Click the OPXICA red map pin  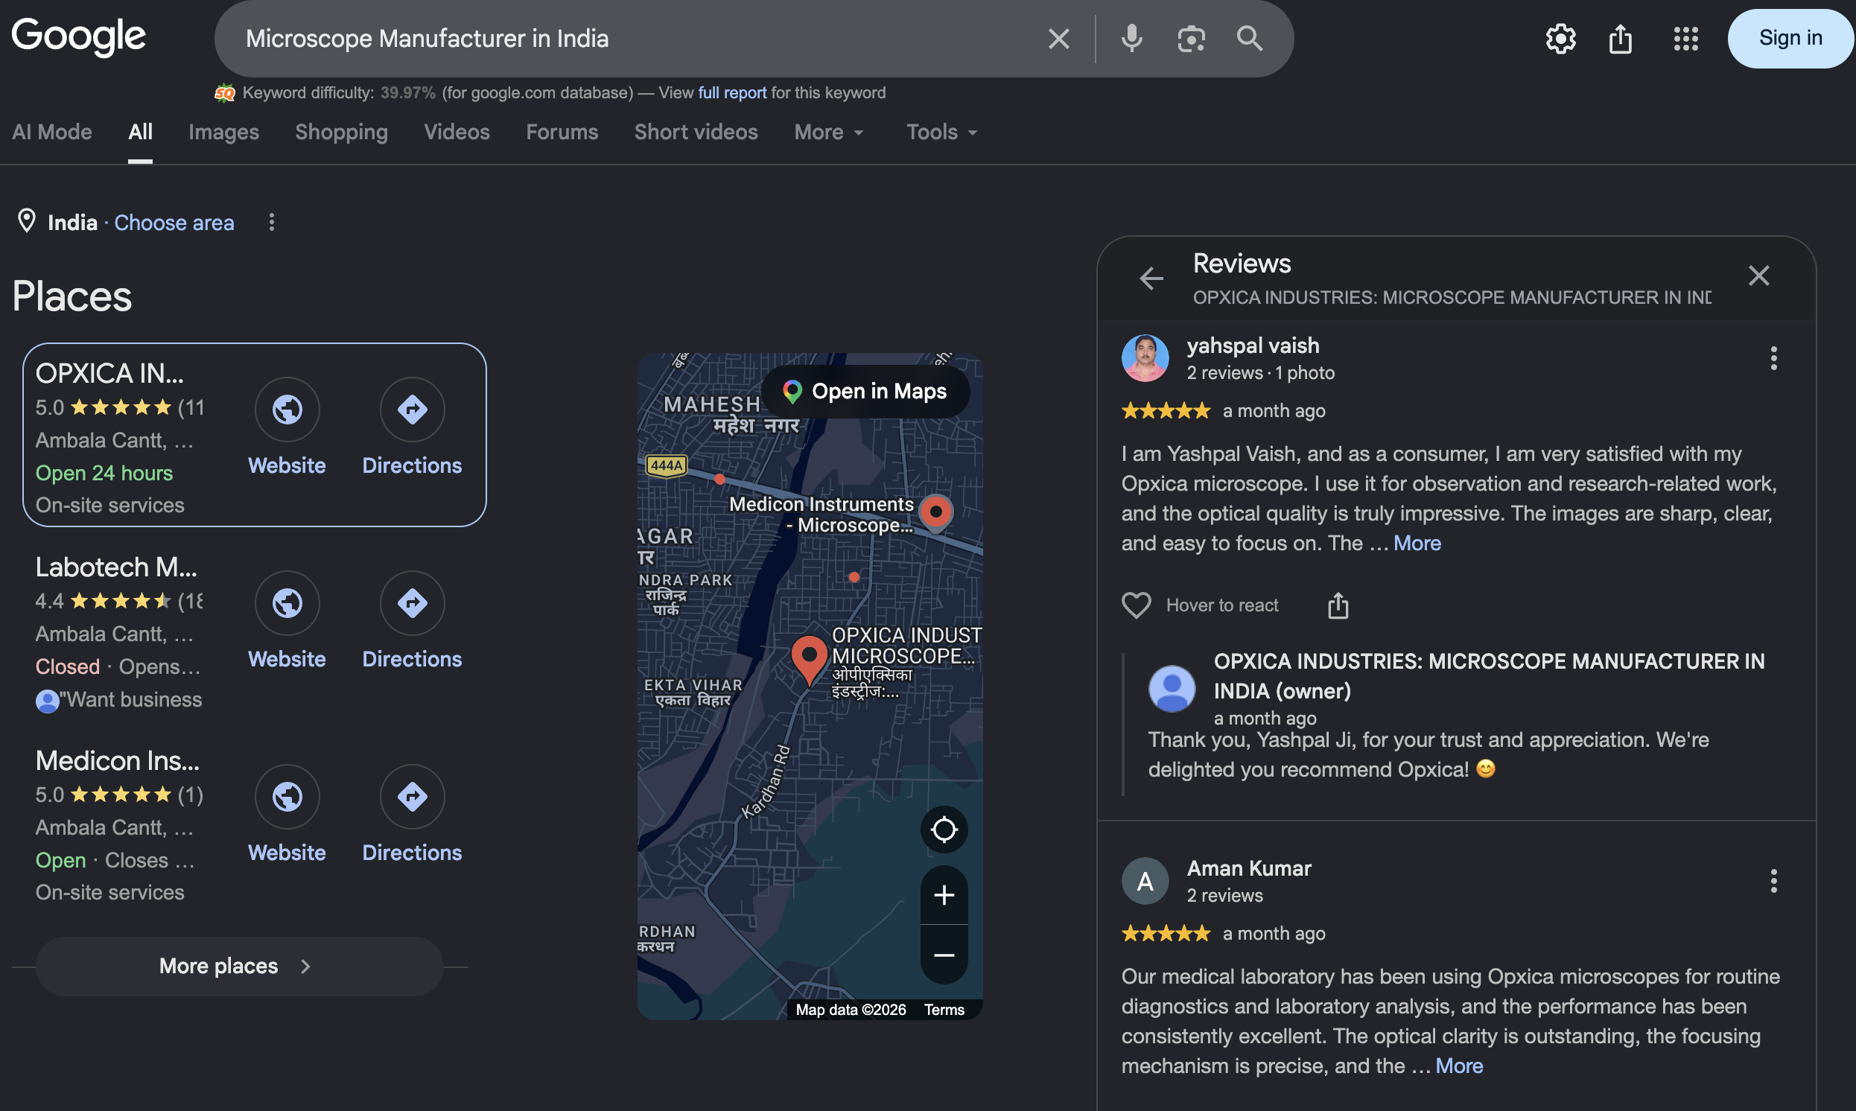click(x=810, y=660)
